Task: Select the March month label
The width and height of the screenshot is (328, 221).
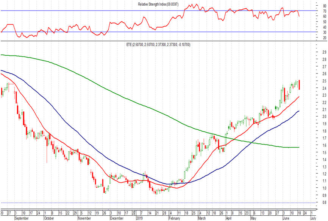Action: (202, 218)
